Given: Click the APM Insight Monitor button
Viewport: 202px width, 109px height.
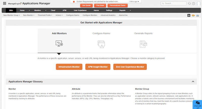Looking at the screenshot, I should (x=98, y=67).
